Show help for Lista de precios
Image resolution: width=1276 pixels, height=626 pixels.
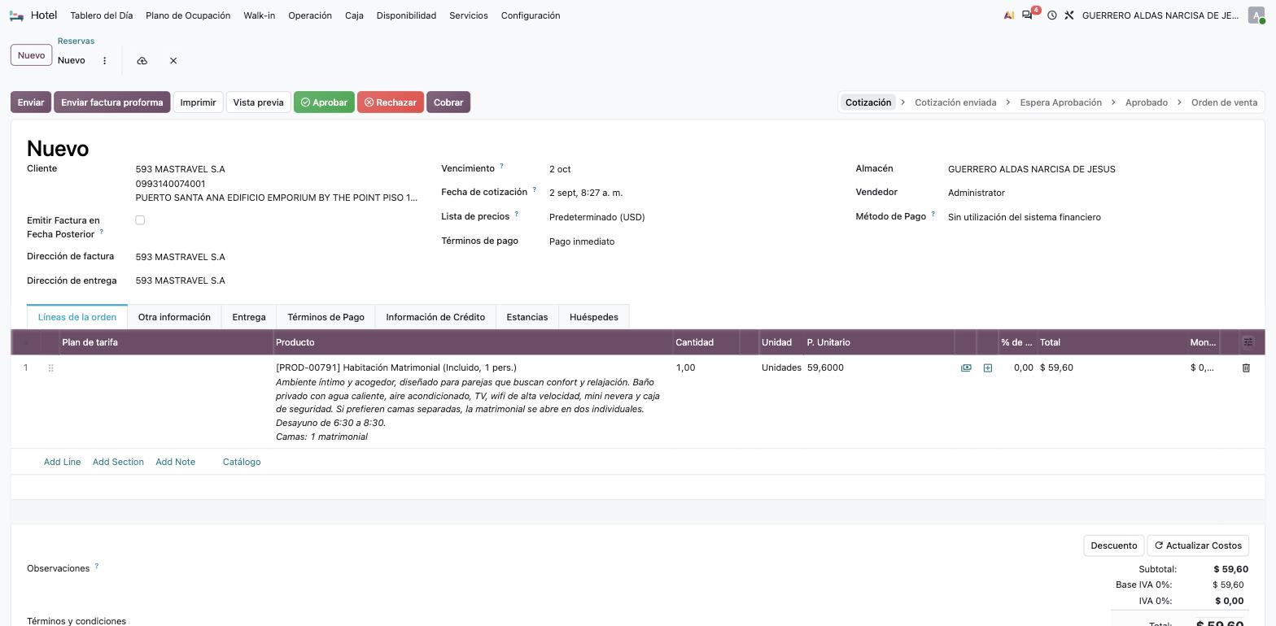[x=516, y=214]
